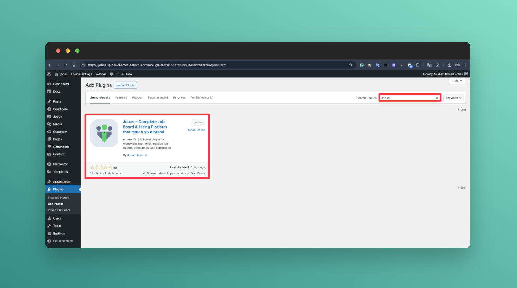517x288 pixels.
Task: Click the Collapse Menu icon
Action: pyautogui.click(x=49, y=241)
